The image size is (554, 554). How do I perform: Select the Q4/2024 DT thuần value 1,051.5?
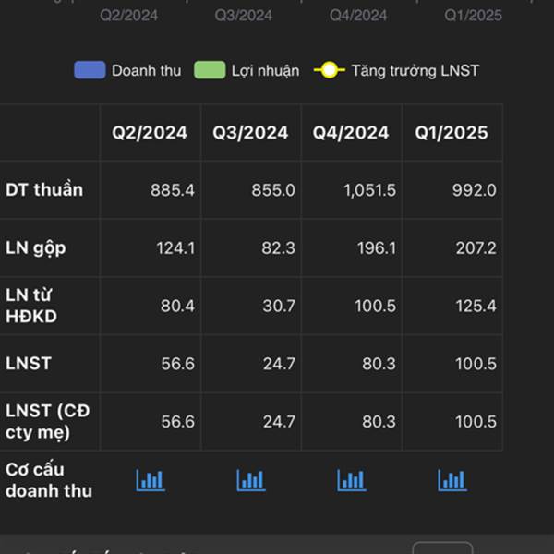[x=370, y=190]
